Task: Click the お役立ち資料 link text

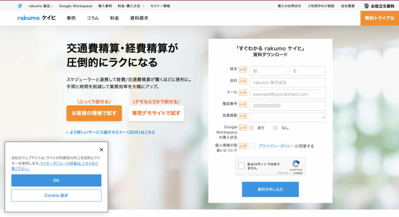Action: [383, 6]
